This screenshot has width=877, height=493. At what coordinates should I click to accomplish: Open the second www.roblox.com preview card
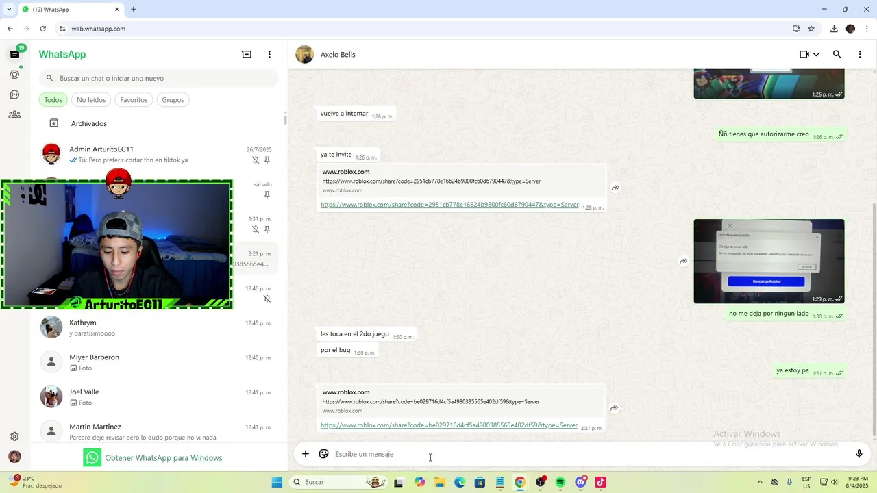pos(461,401)
